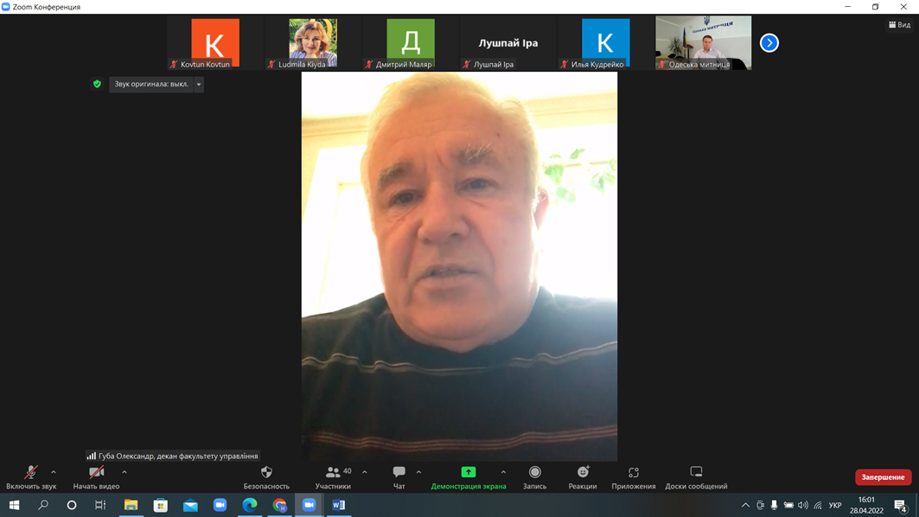Switch input language УКР
Screen dimensions: 919x517
coord(835,505)
